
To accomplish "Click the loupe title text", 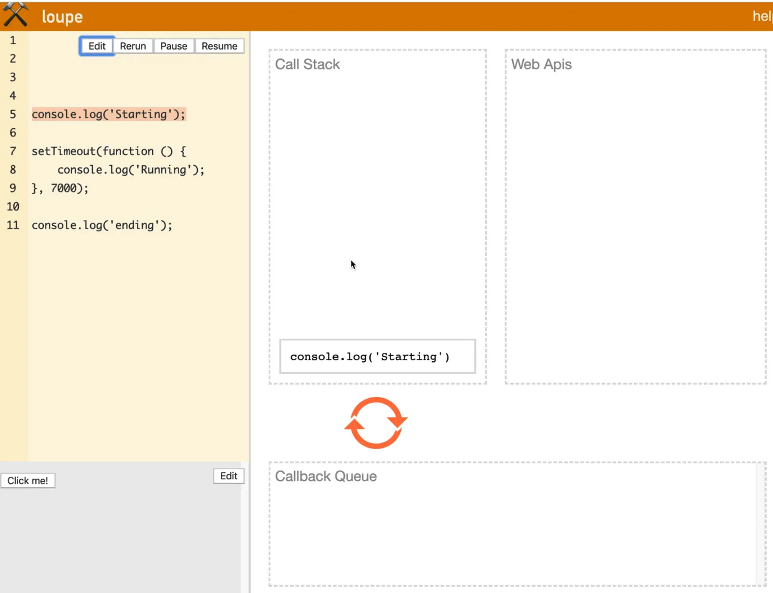I will click(62, 17).
